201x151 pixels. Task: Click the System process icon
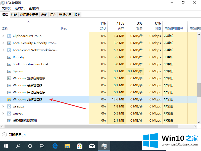[9, 71]
